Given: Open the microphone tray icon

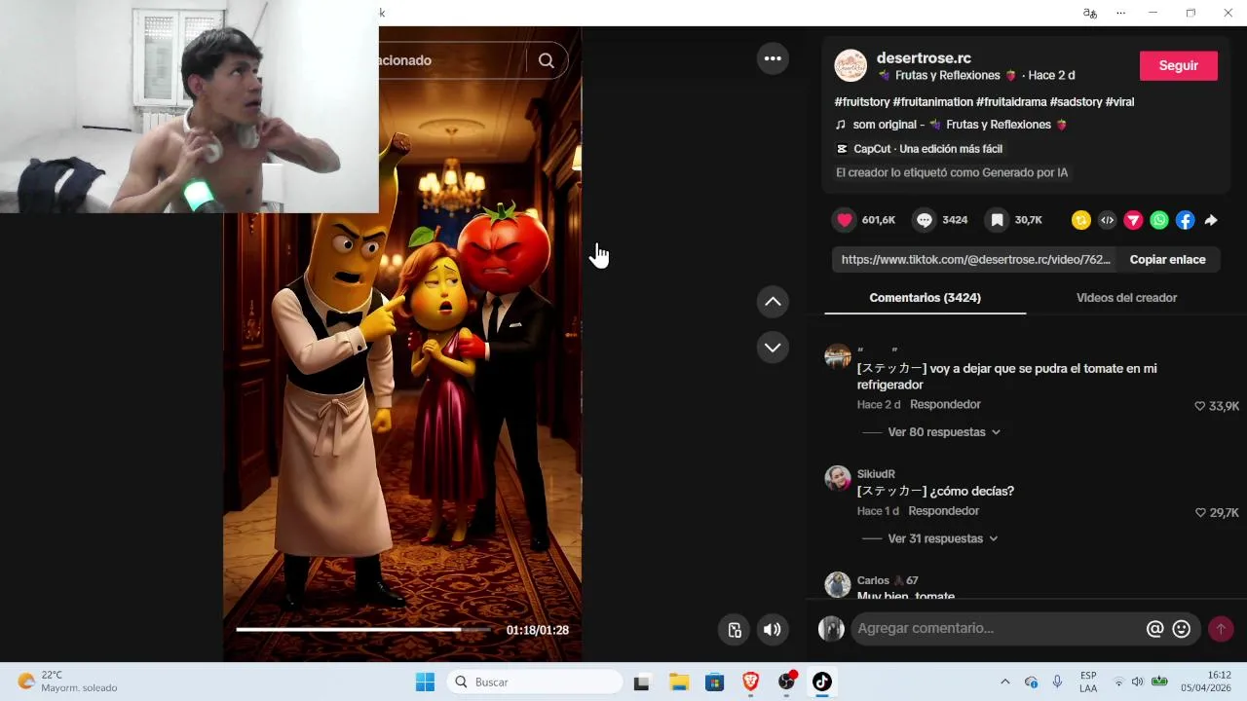Looking at the screenshot, I should click(1057, 683).
